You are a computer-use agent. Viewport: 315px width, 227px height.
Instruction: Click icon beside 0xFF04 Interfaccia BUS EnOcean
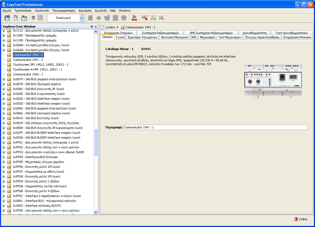(x=9, y=157)
